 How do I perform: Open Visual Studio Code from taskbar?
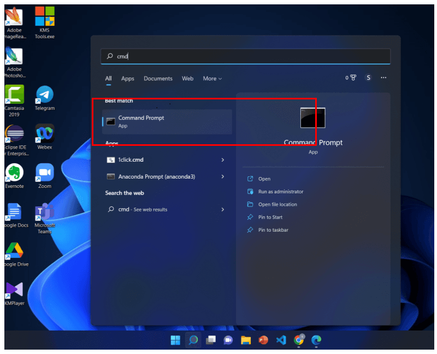point(281,340)
